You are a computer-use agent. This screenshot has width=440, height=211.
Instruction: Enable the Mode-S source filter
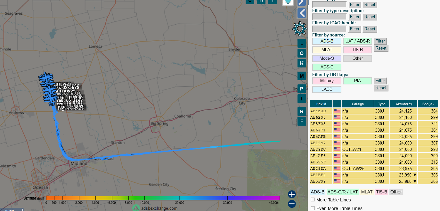pyautogui.click(x=327, y=59)
